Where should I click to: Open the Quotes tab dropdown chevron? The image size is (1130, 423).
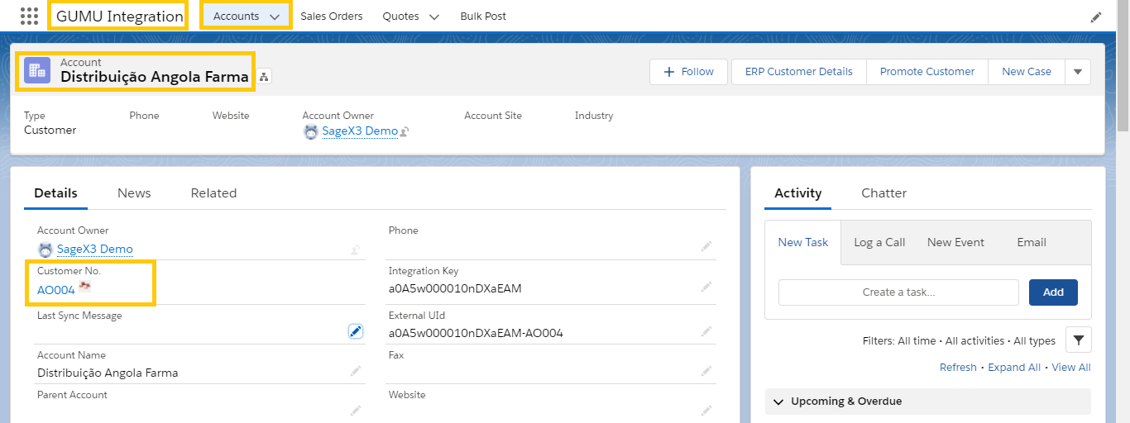434,17
